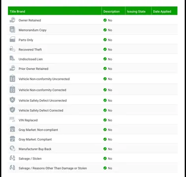The width and height of the screenshot is (186, 177).
Task: Select the Salvage / Stolen label
Action: point(30,159)
